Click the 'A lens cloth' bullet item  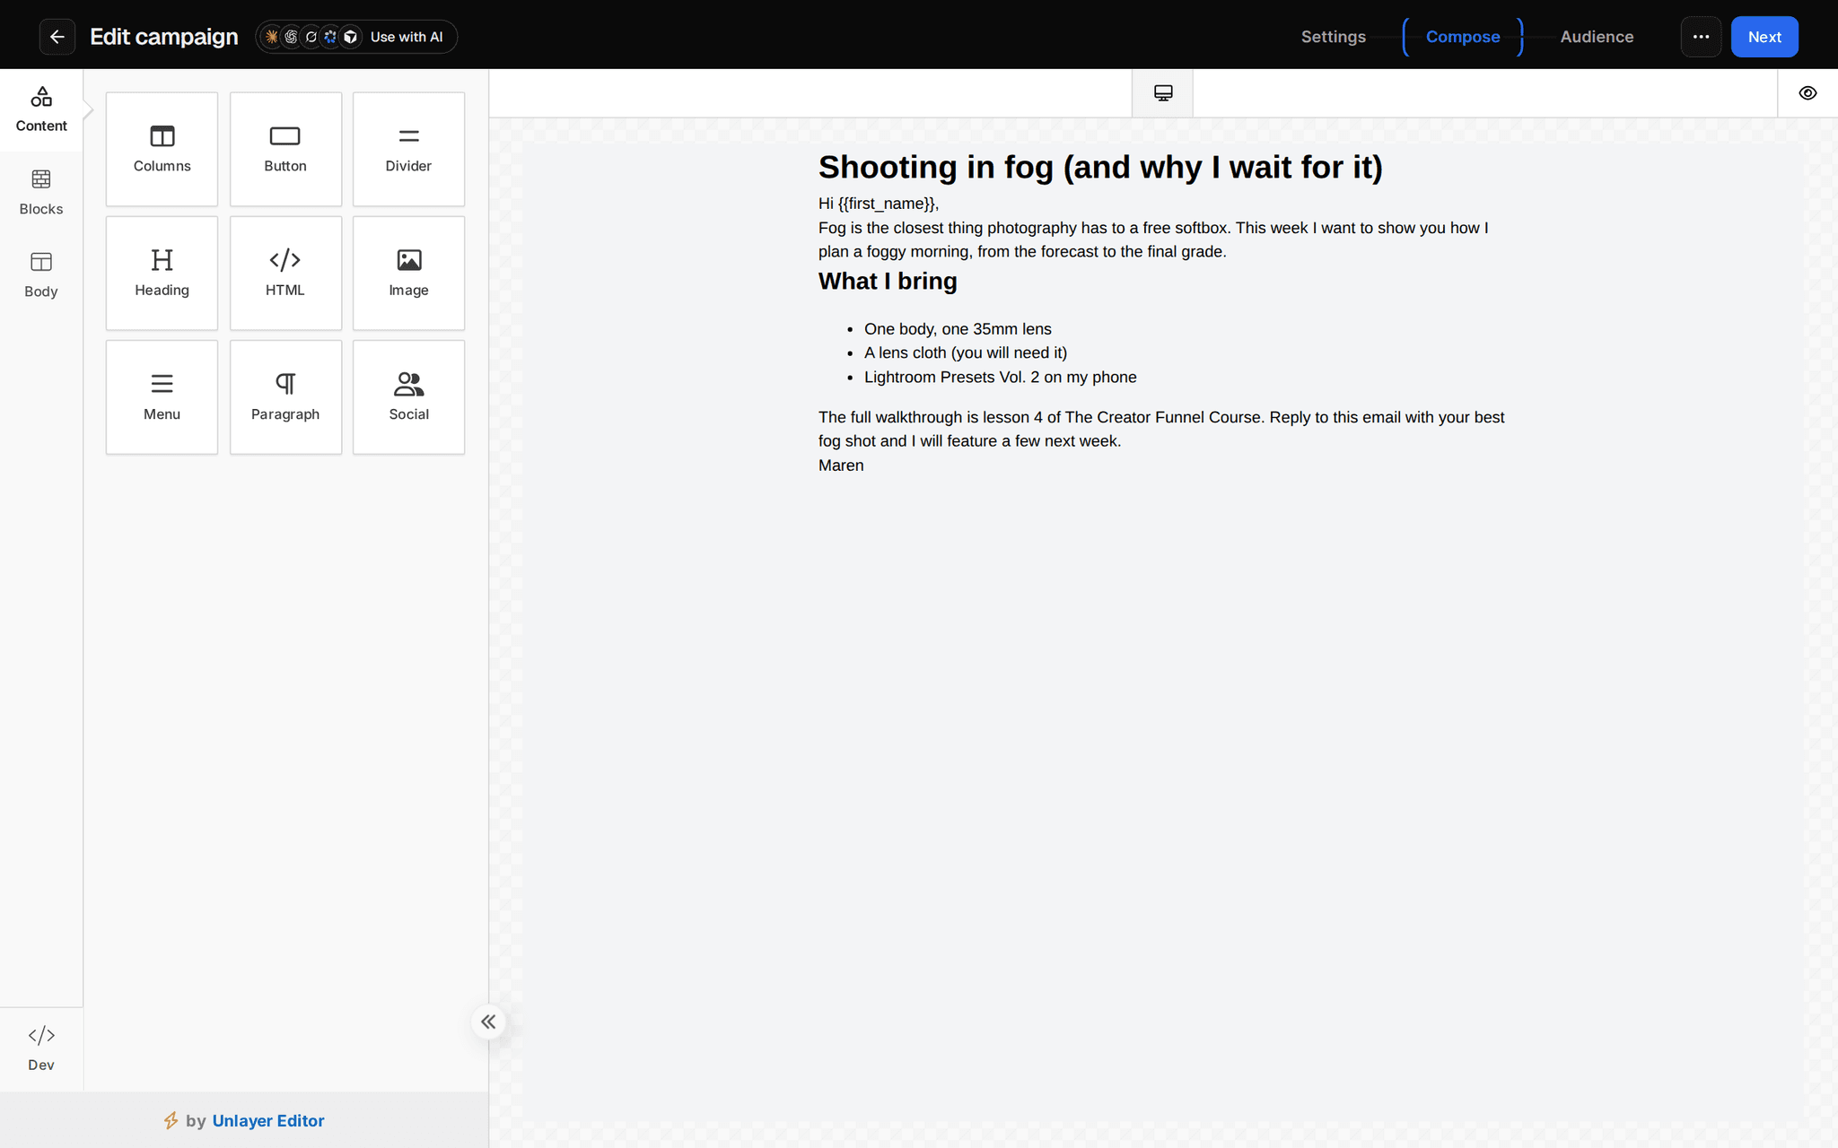[966, 352]
